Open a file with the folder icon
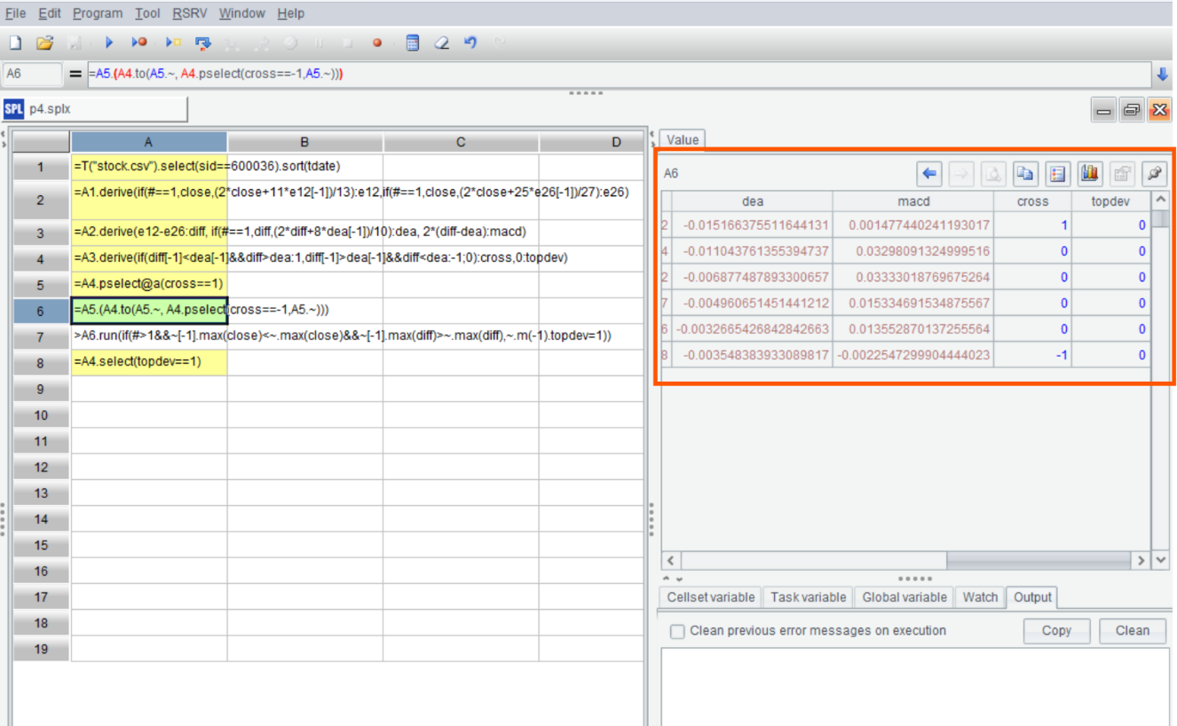 pyautogui.click(x=44, y=43)
